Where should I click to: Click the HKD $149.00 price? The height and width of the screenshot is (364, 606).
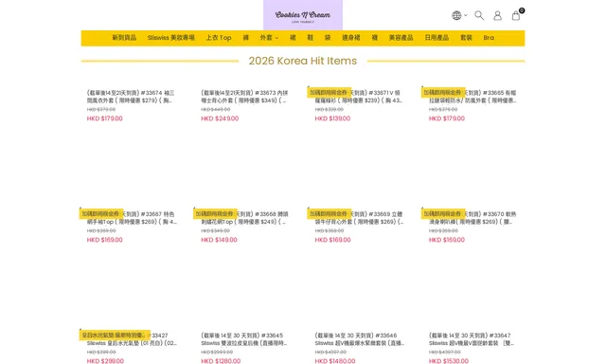219,240
